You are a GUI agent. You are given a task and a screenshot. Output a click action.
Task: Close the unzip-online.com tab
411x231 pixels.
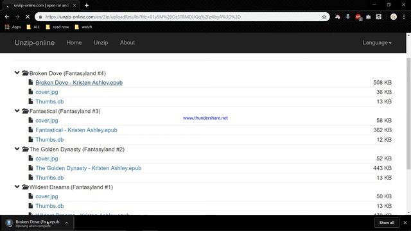(74, 5)
